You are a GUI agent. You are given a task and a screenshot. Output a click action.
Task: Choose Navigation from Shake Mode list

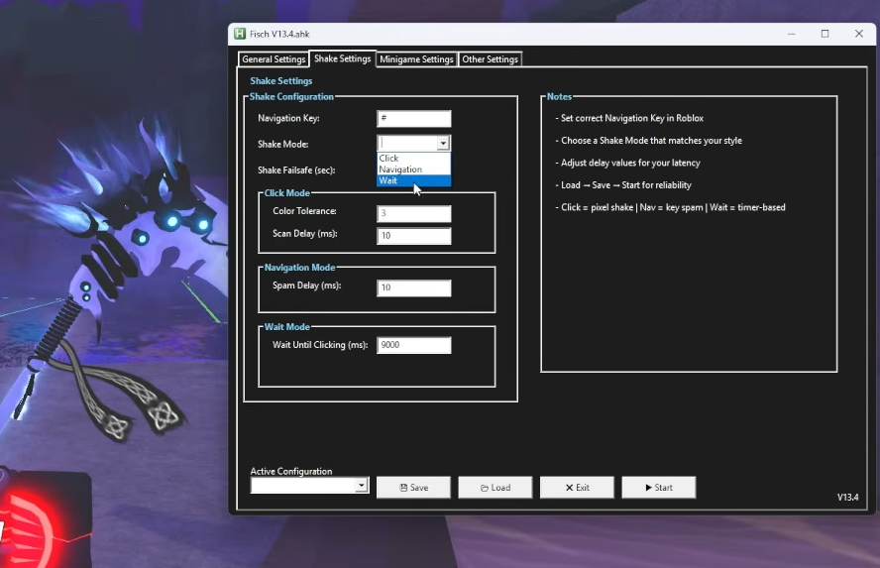click(413, 170)
